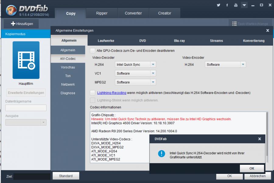The image size is (274, 183).
Task: Click the ATI_MODE_VC1 codec entry
Action: coord(103,155)
